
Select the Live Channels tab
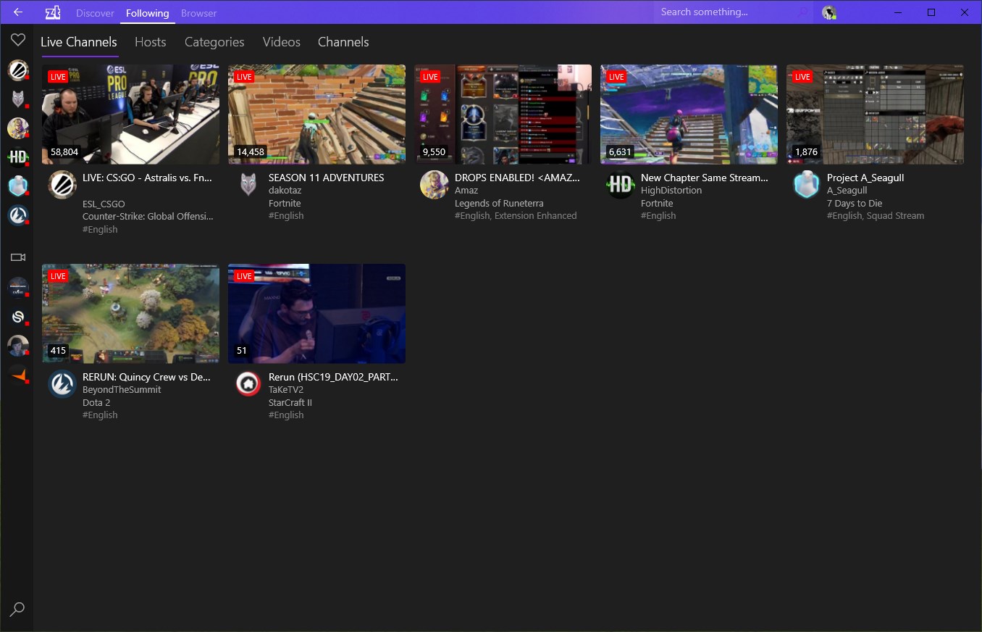pos(79,42)
